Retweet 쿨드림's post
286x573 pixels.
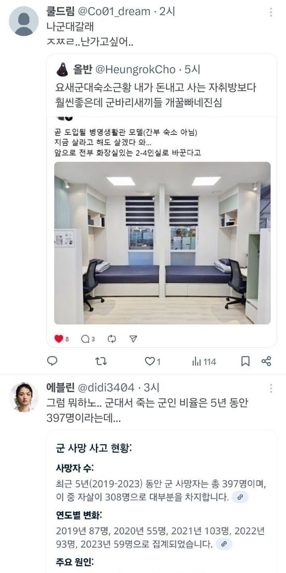click(x=101, y=361)
